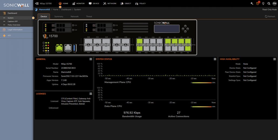Select green port X14

[x=140, y=41]
